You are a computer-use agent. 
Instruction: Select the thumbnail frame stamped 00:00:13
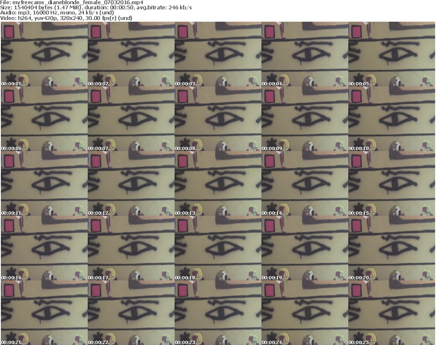pyautogui.click(x=218, y=183)
